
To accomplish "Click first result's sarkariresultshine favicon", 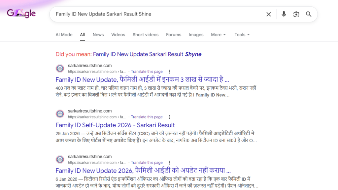I will pos(60,68).
